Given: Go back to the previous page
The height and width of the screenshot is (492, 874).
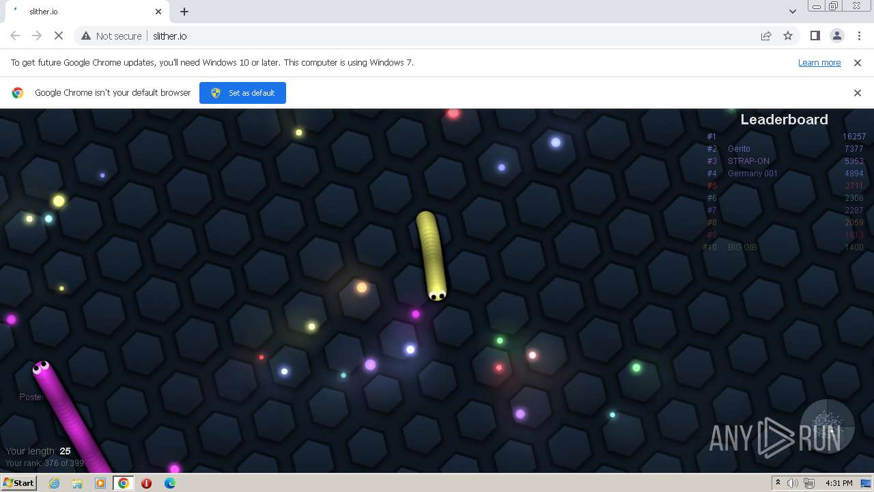Looking at the screenshot, I should 15,36.
